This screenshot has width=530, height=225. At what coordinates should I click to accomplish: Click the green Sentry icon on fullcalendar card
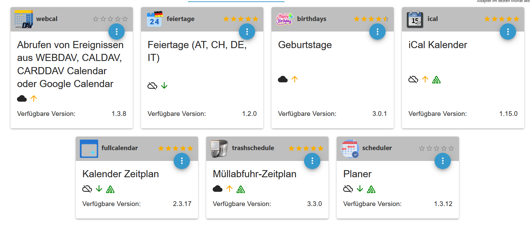[x=110, y=189]
